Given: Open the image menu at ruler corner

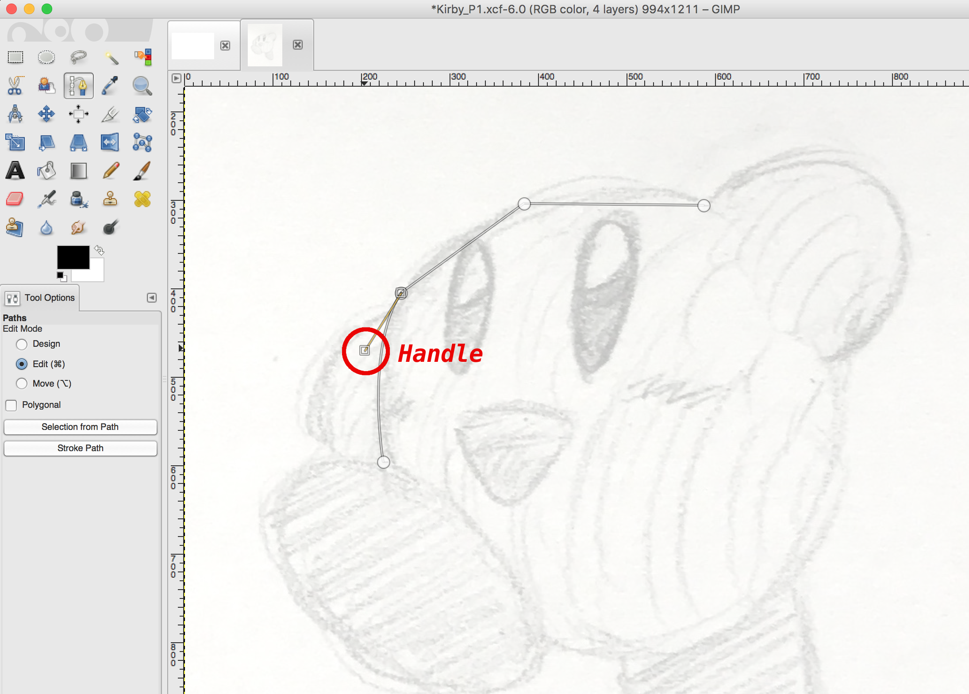Looking at the screenshot, I should coord(177,78).
